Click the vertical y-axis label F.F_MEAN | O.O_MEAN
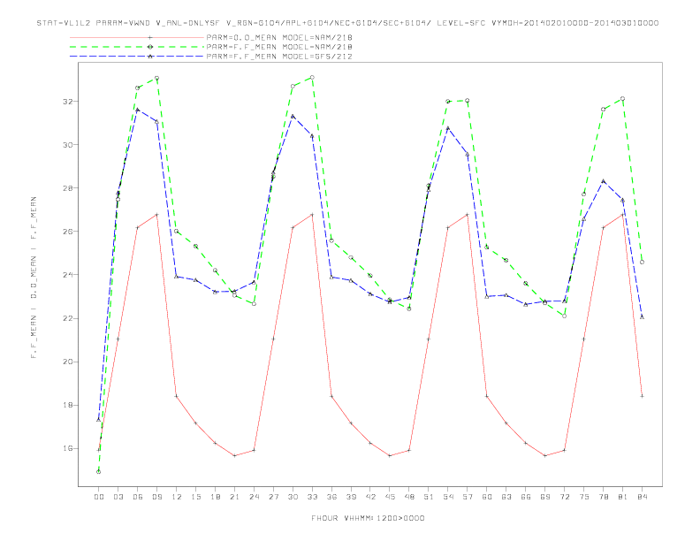Image resolution: width=700 pixels, height=541 pixels. pos(34,278)
